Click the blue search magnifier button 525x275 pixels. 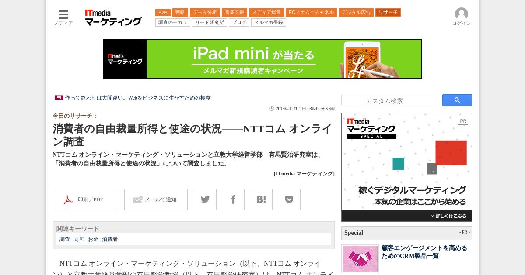[457, 100]
